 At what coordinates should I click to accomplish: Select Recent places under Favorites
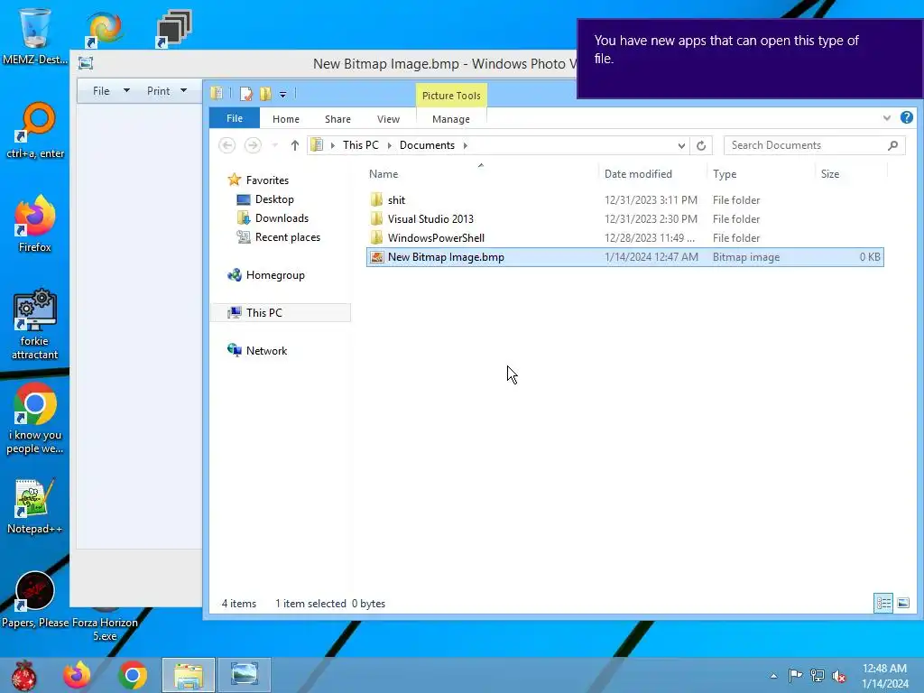click(288, 237)
